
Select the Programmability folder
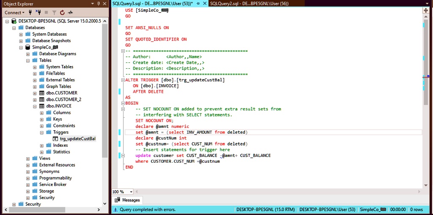(52, 178)
